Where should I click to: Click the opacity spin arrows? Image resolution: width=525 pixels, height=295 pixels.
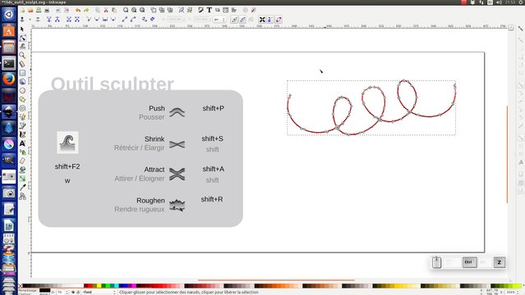[67, 293]
